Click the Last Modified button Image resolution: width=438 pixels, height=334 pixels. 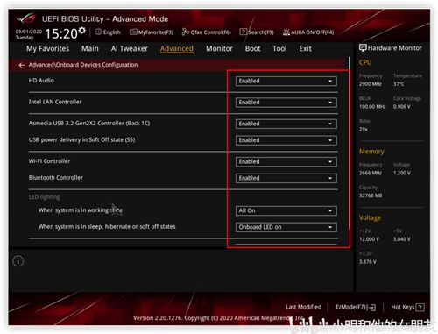click(x=303, y=307)
